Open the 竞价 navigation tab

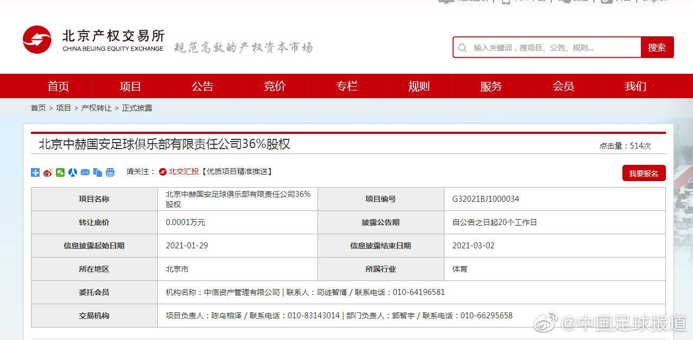[275, 86]
